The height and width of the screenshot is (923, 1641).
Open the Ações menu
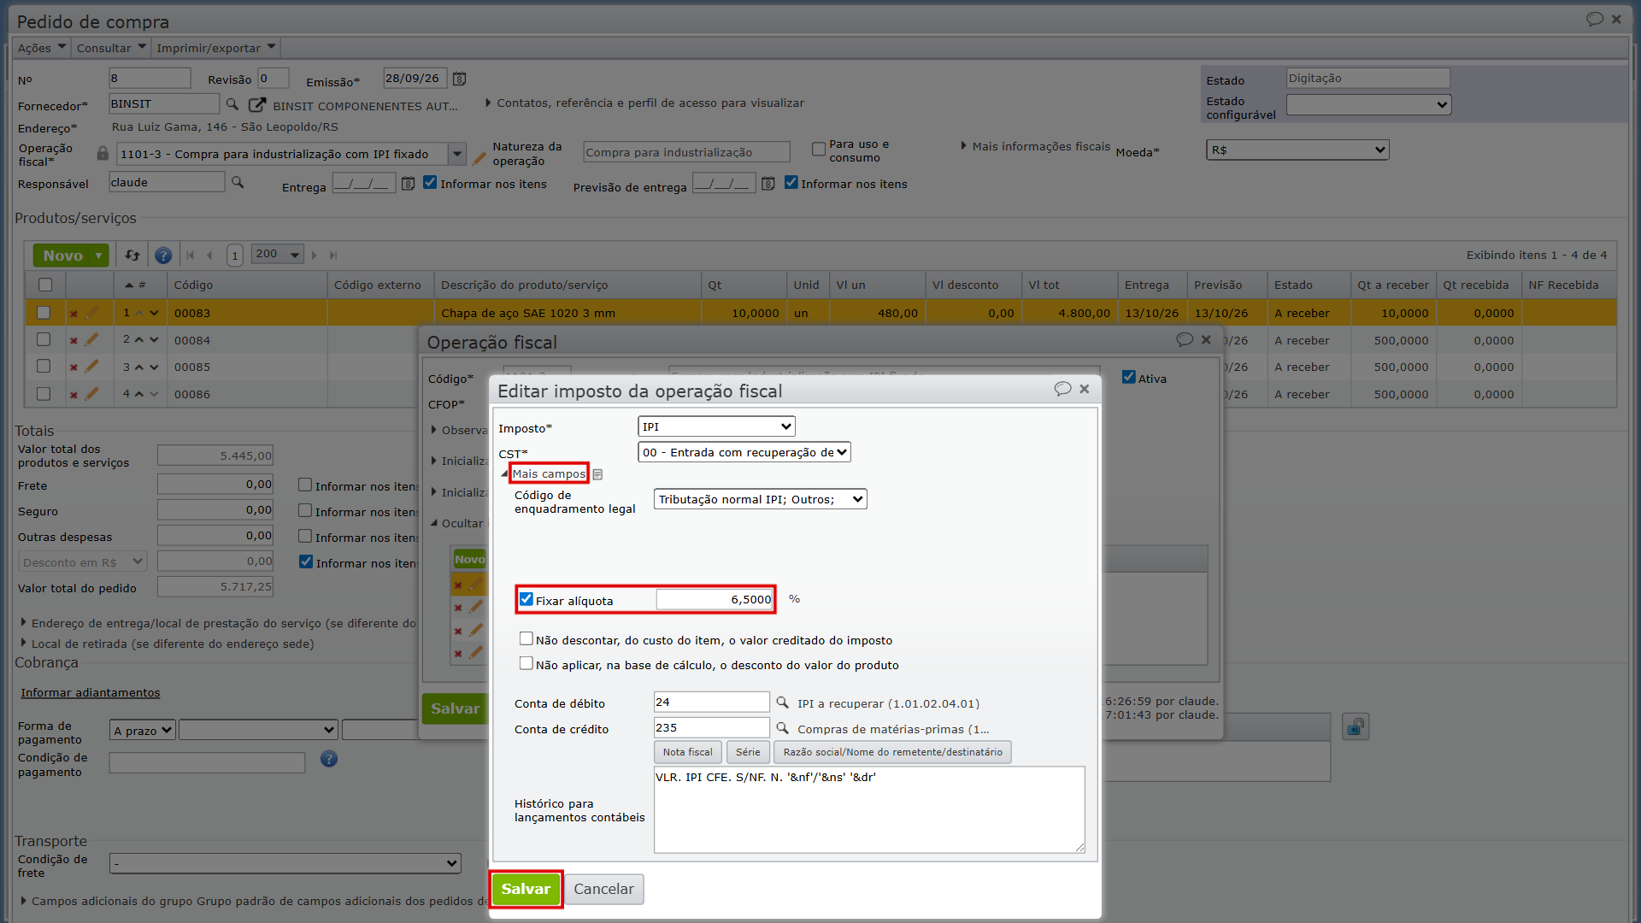click(x=42, y=48)
